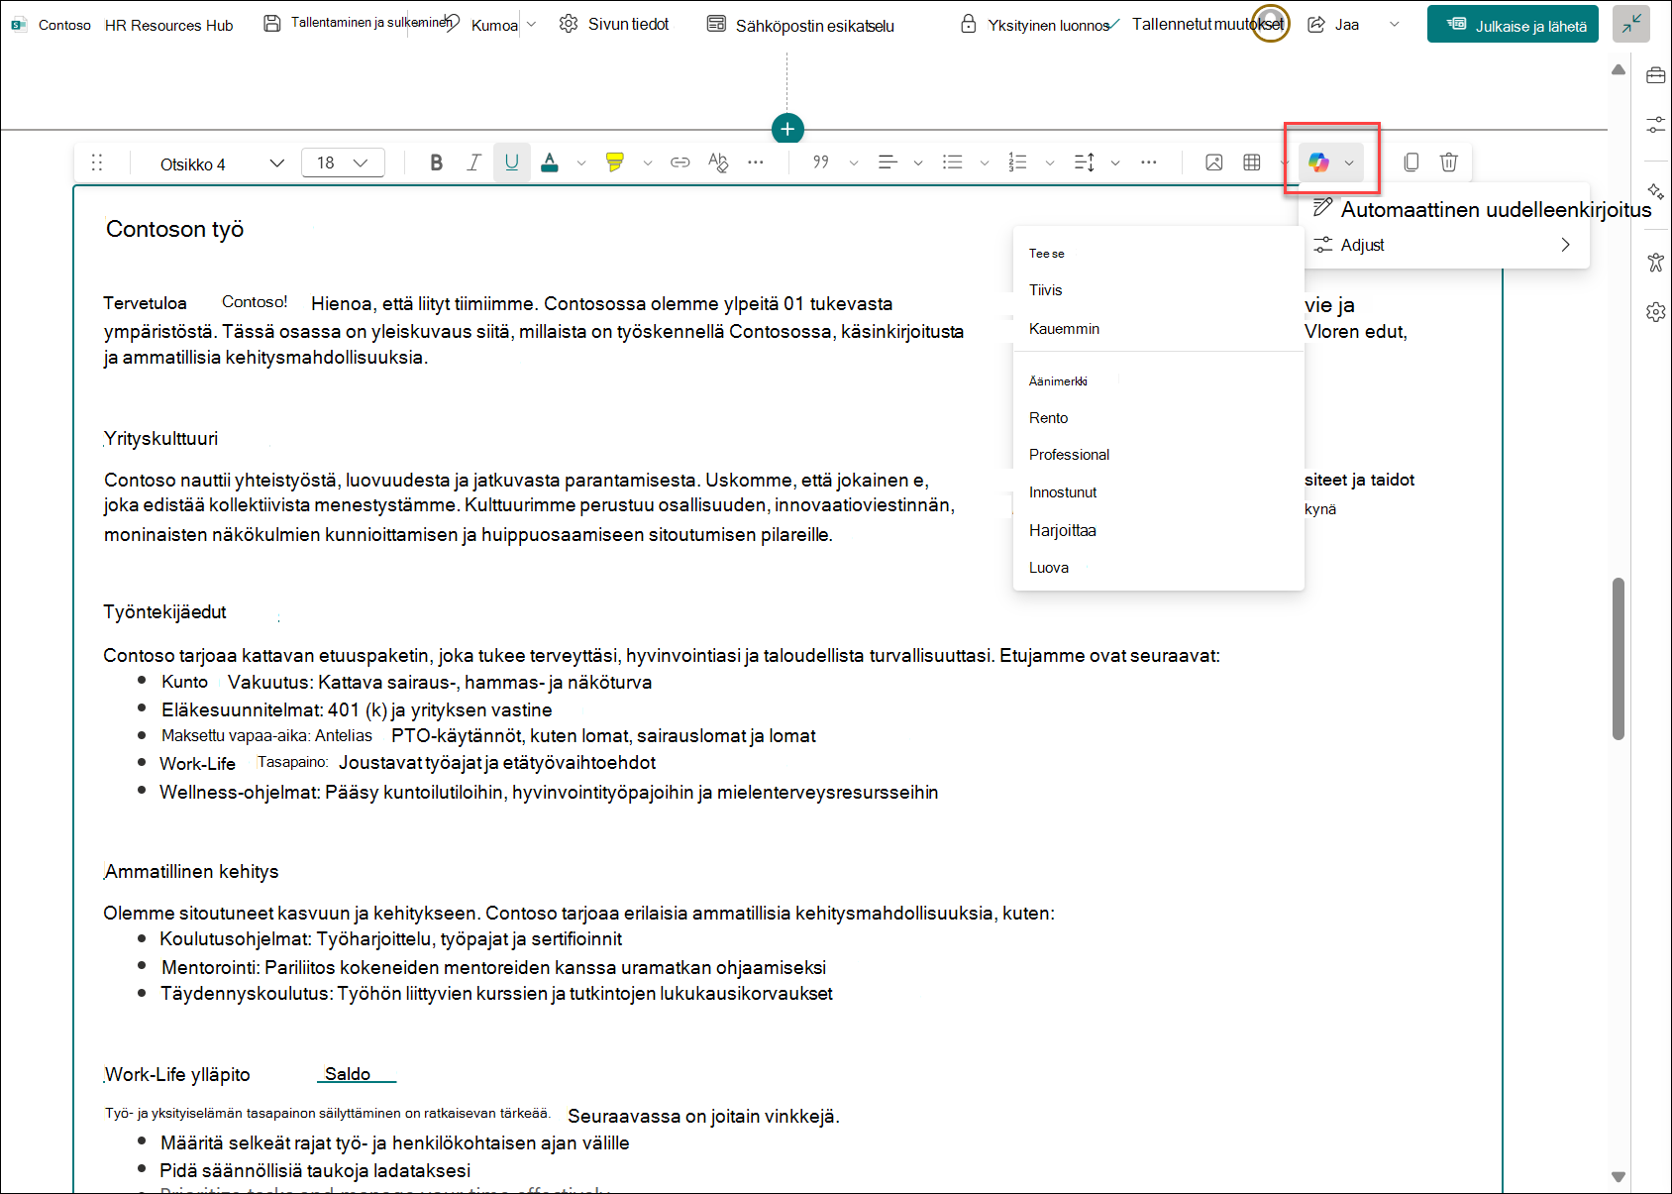Click Julkaise ja lähetä button
The height and width of the screenshot is (1194, 1672).
tap(1513, 25)
